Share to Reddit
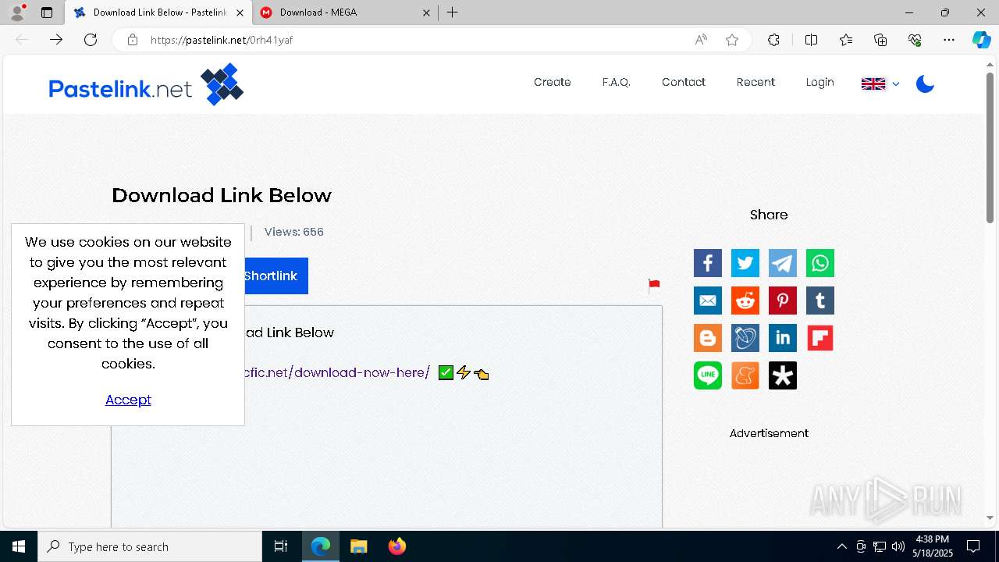 (x=745, y=301)
